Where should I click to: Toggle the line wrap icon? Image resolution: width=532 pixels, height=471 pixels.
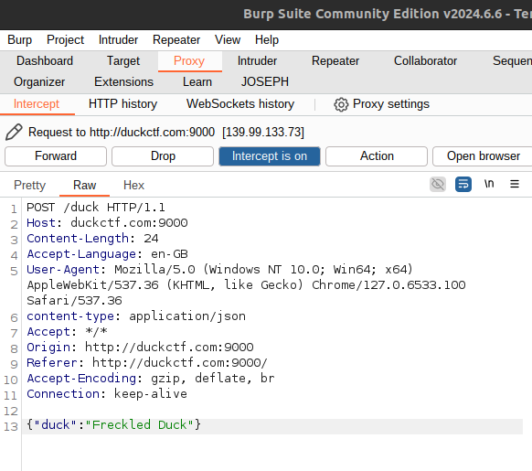pos(463,185)
